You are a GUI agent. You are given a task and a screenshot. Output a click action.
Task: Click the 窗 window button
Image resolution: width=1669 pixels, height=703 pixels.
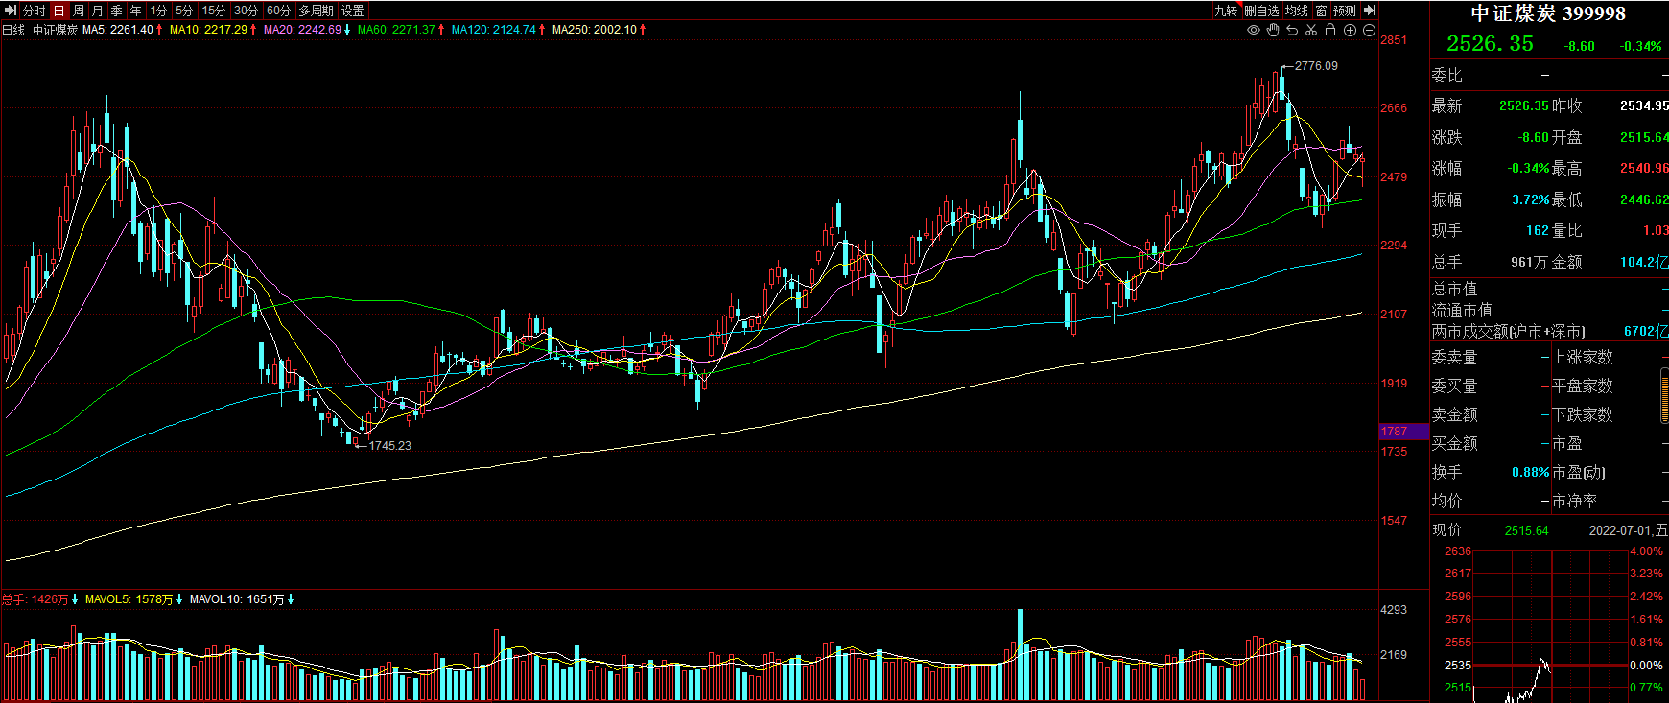pos(1322,11)
